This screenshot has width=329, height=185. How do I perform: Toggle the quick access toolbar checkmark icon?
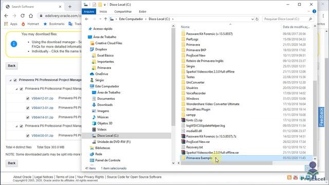[x=94, y=5]
